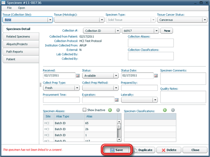Click the Status Date input field

[137, 75]
